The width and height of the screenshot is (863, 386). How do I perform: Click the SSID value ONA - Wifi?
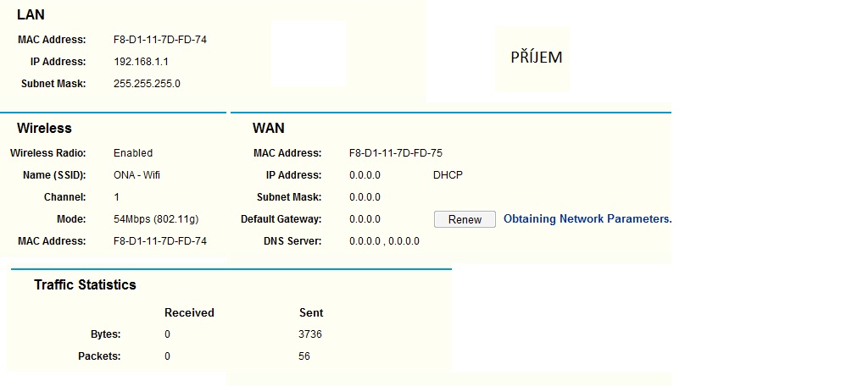[136, 175]
